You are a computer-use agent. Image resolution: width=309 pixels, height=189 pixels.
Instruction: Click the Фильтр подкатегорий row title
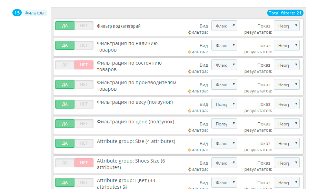coord(119,26)
